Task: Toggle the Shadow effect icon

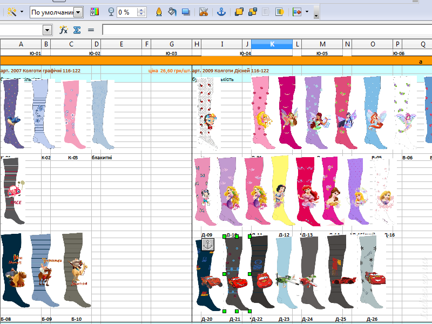Action: pos(186,12)
